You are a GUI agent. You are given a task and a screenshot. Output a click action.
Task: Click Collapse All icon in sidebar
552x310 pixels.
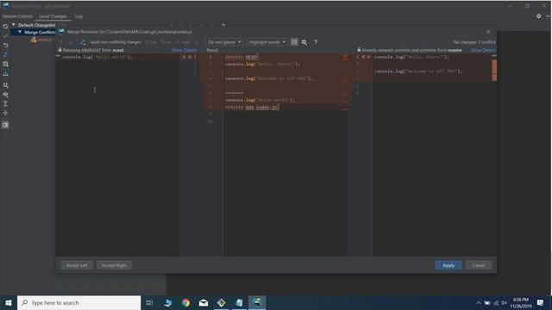(x=5, y=113)
